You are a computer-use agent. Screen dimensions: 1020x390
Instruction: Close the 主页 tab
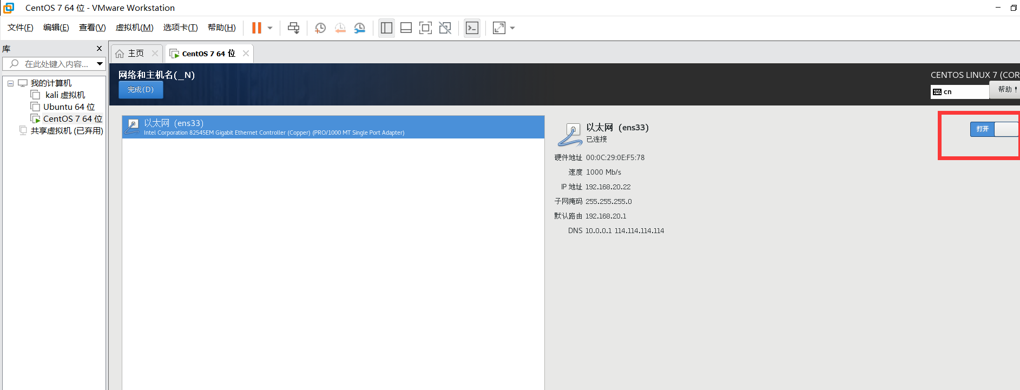(155, 53)
